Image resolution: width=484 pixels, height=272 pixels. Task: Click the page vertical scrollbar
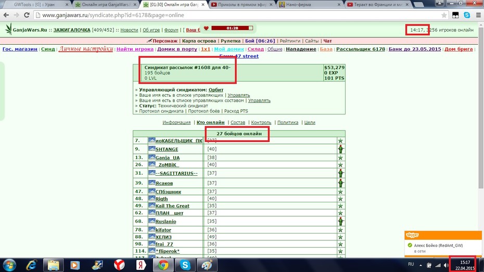tap(481, 108)
